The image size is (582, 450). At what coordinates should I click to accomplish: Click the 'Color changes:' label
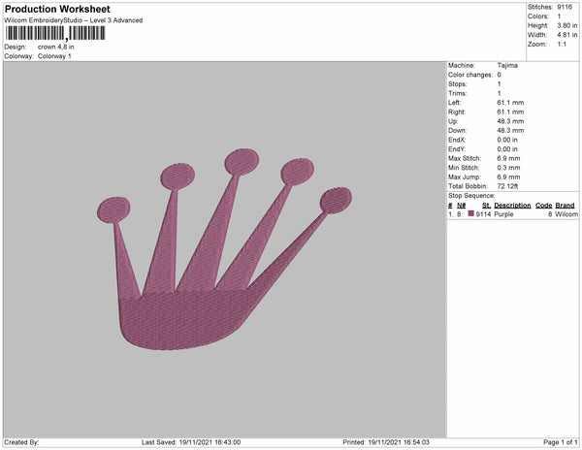[470, 75]
